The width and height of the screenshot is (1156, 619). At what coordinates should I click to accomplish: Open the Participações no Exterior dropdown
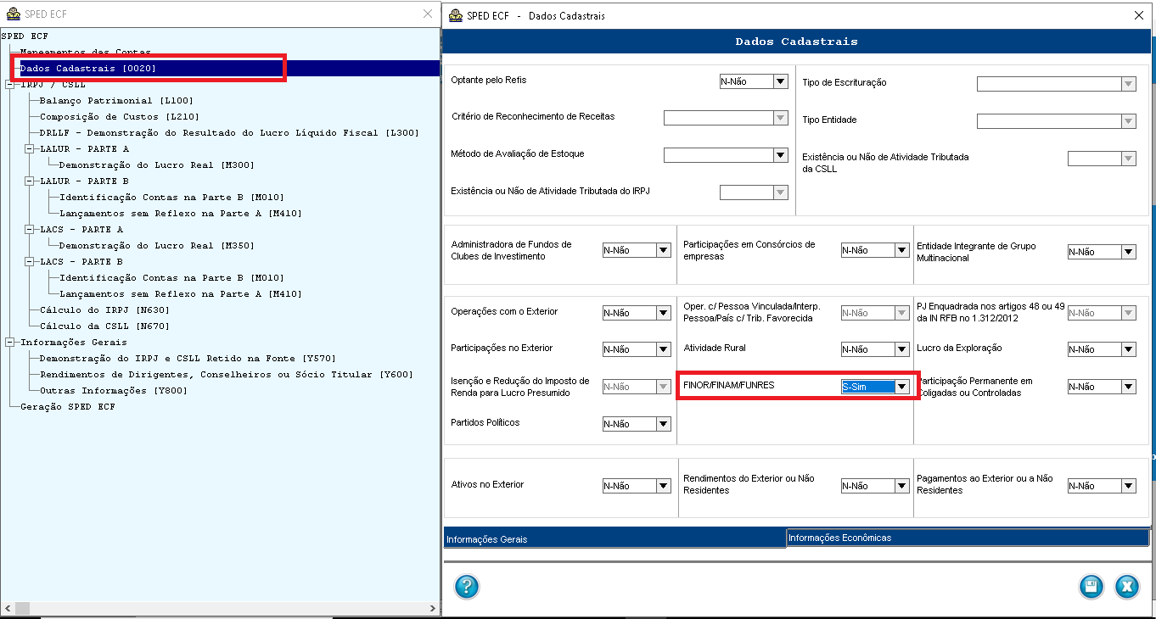click(663, 349)
